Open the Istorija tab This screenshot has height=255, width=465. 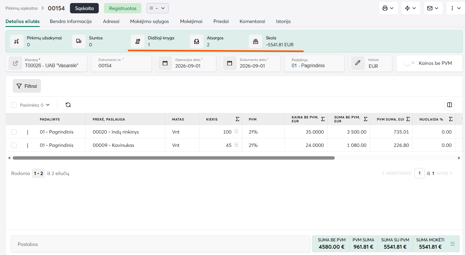283,22
